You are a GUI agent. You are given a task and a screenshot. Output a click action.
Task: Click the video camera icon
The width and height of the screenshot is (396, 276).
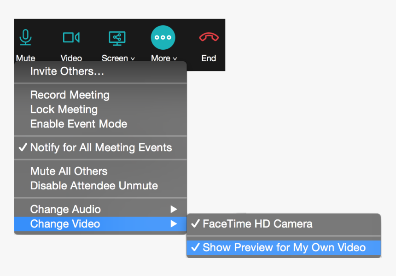[x=71, y=37]
